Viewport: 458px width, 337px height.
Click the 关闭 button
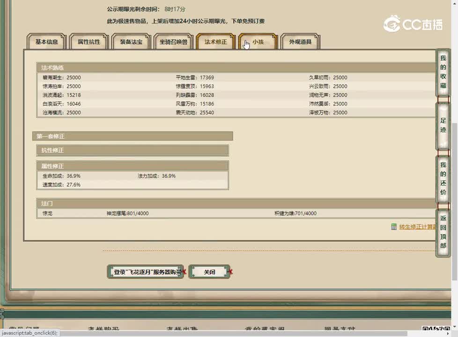[x=209, y=272]
